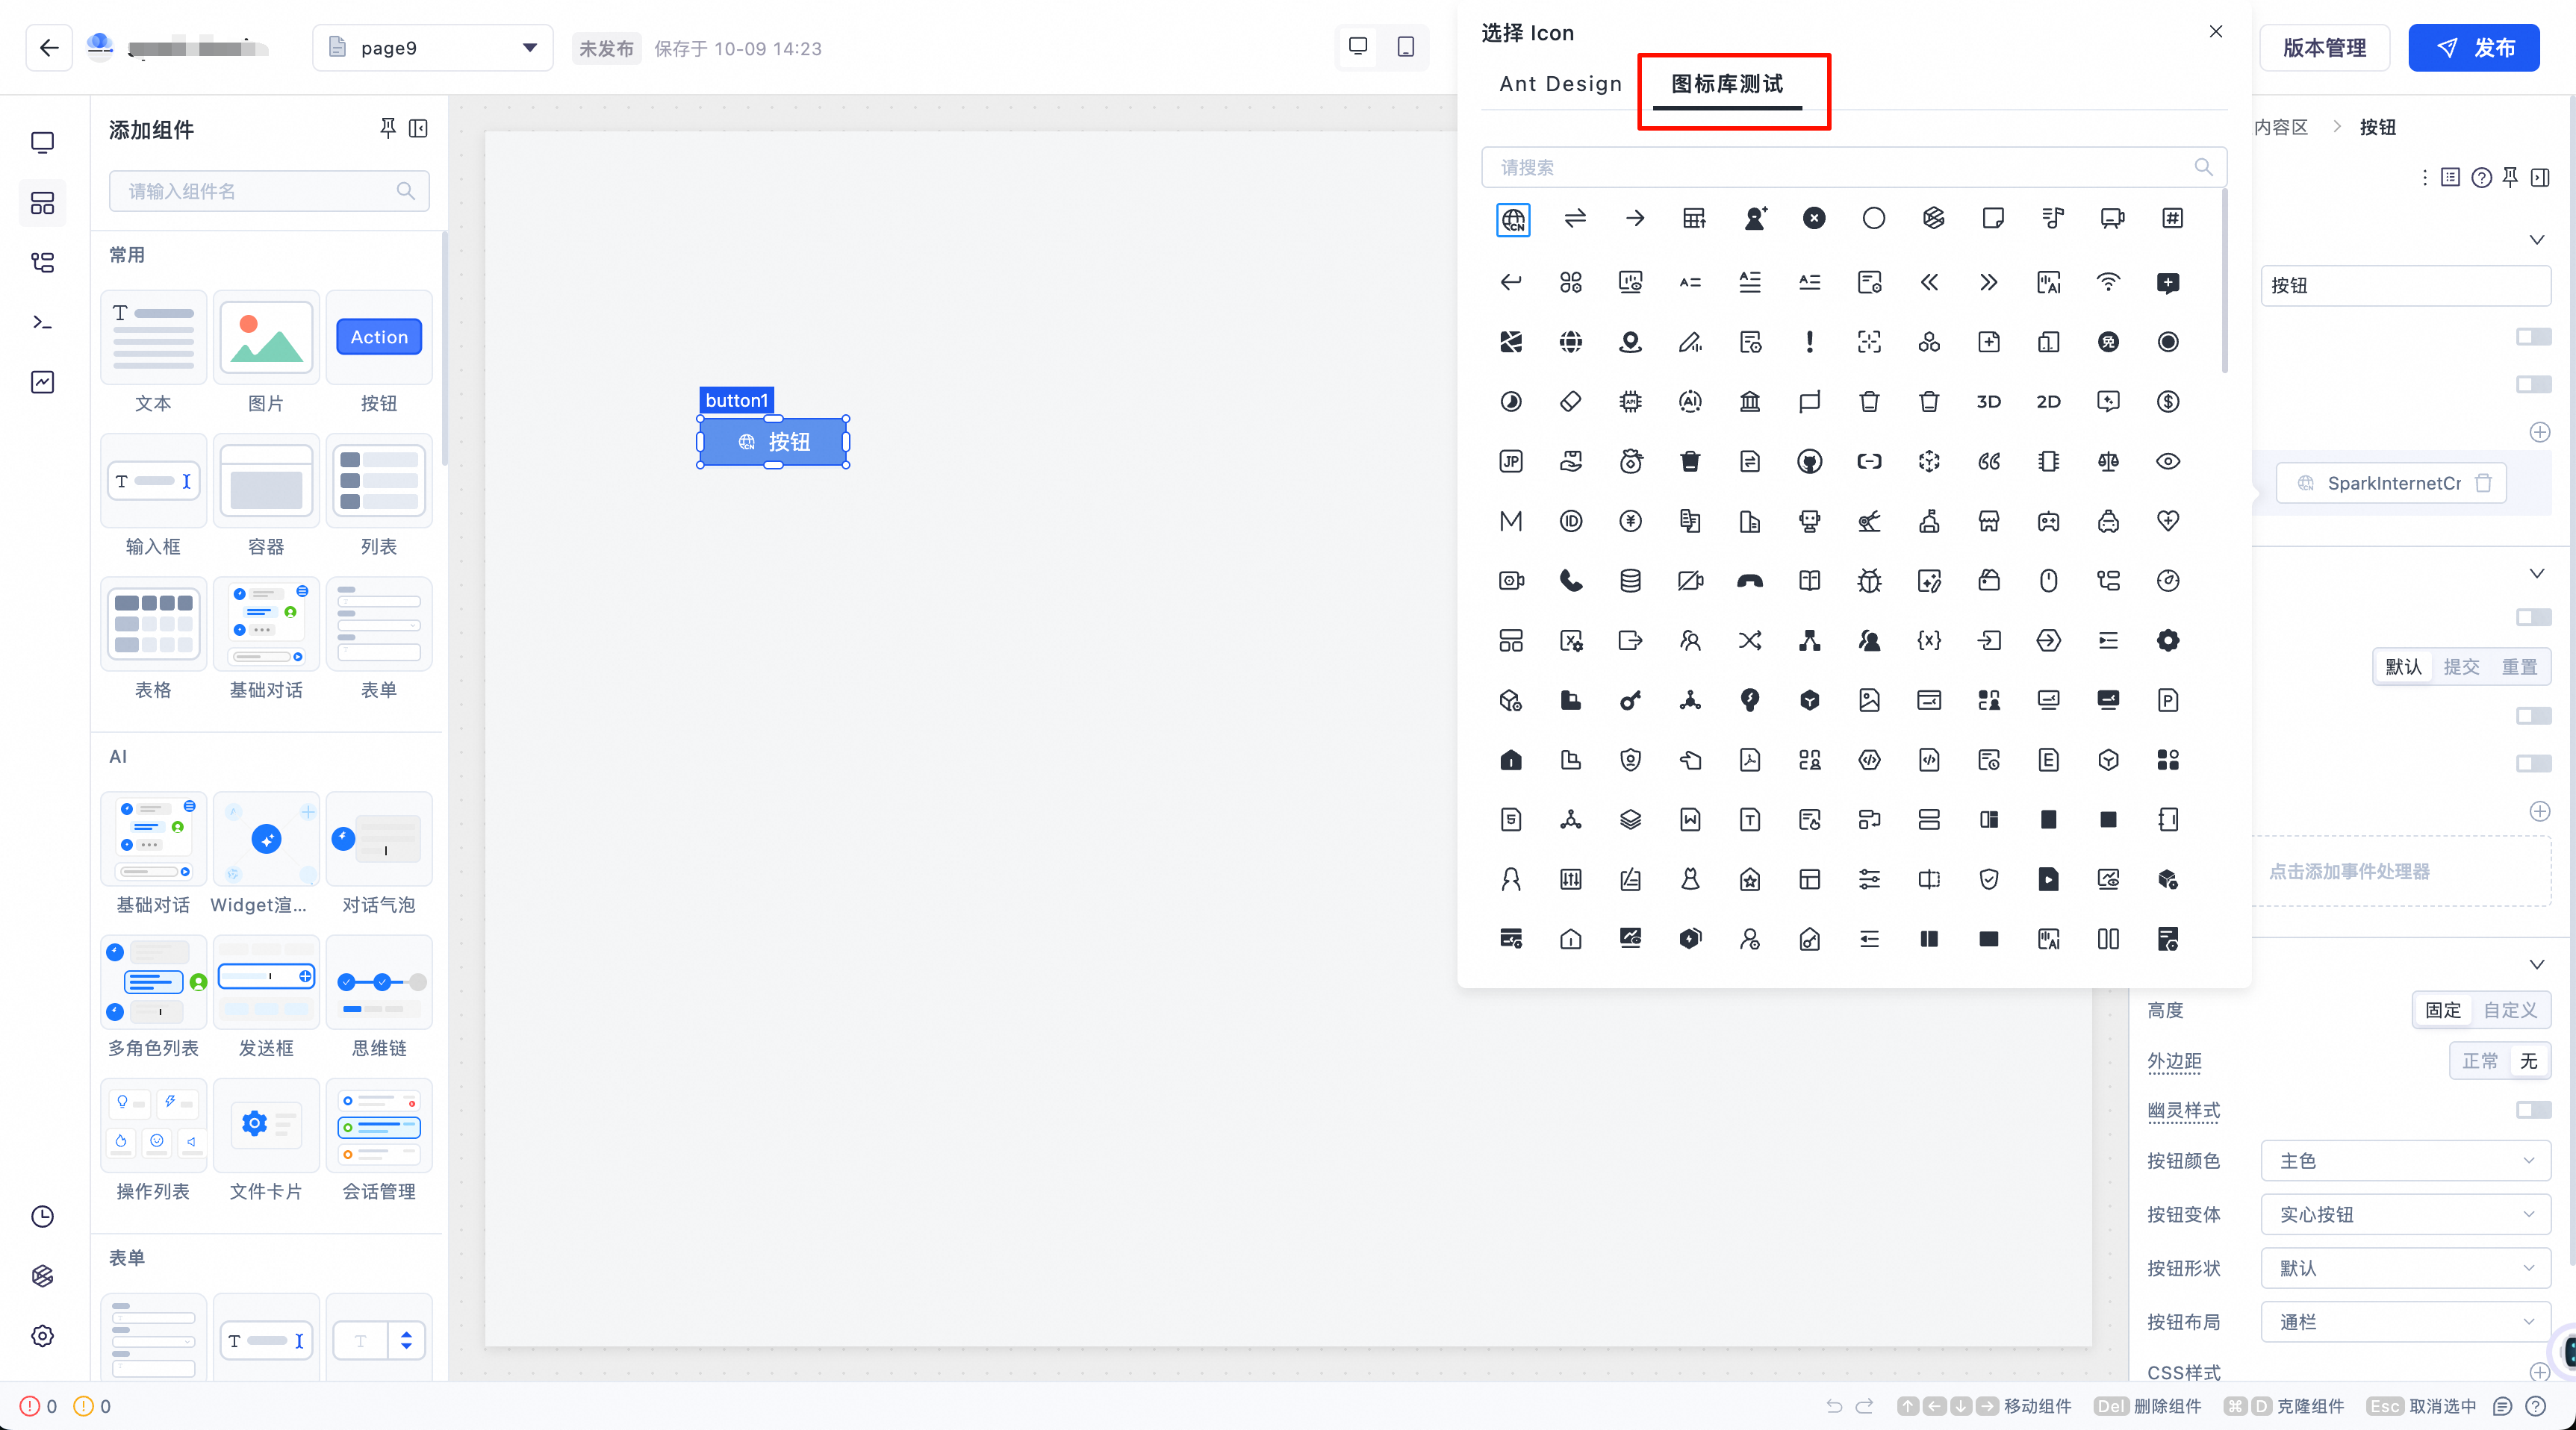The image size is (2576, 1430).
Task: Set margin to none option
Action: pos(2528,1061)
